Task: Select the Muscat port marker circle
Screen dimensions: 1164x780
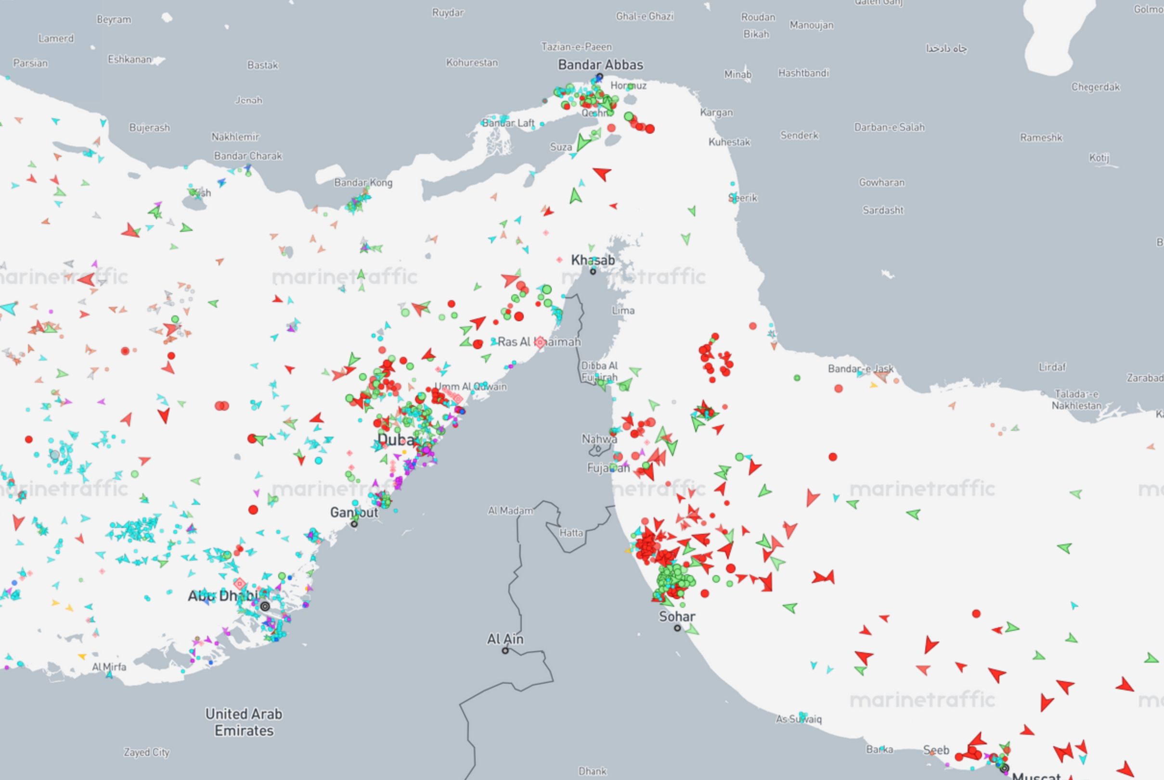Action: [1005, 768]
